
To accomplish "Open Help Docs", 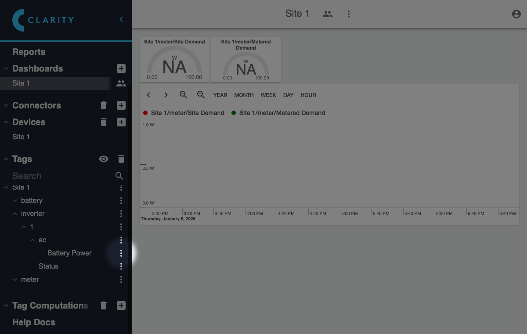I will (34, 322).
